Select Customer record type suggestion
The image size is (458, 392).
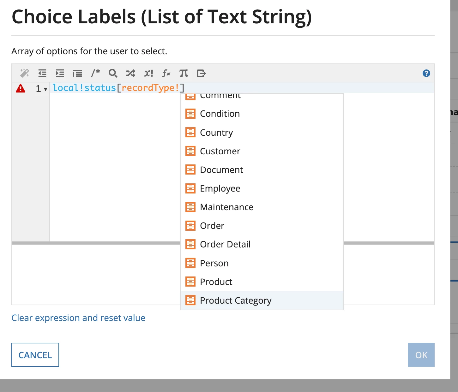[x=262, y=151]
